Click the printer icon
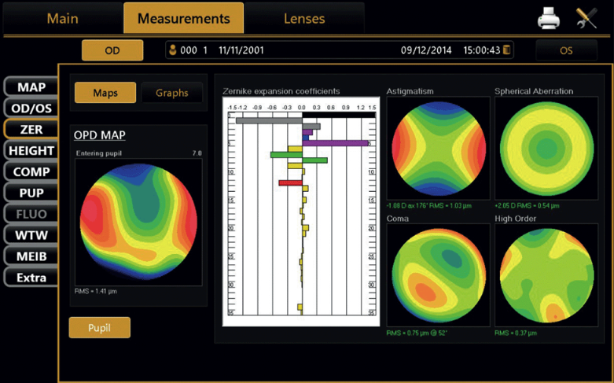 pyautogui.click(x=549, y=19)
